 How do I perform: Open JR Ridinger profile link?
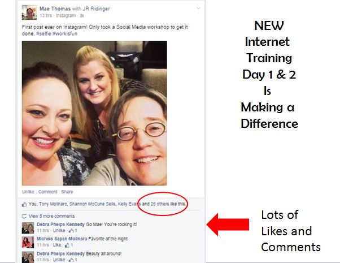point(96,8)
